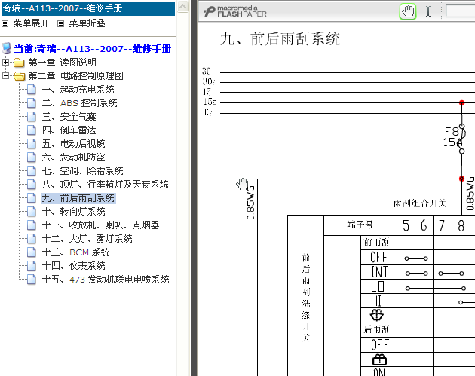Open section 四、倒车雷达
This screenshot has height=376, width=475.
(x=69, y=130)
